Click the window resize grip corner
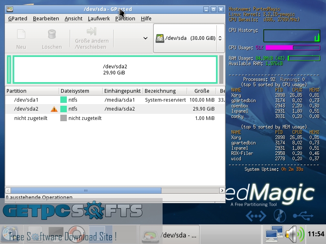This screenshot has width=326, height=244. click(222, 199)
